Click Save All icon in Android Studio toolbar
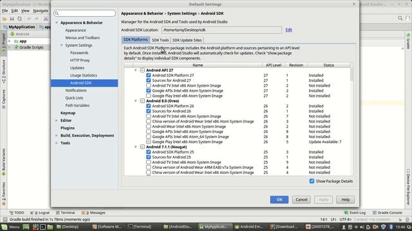The width and height of the screenshot is (412, 231). [x=12, y=19]
